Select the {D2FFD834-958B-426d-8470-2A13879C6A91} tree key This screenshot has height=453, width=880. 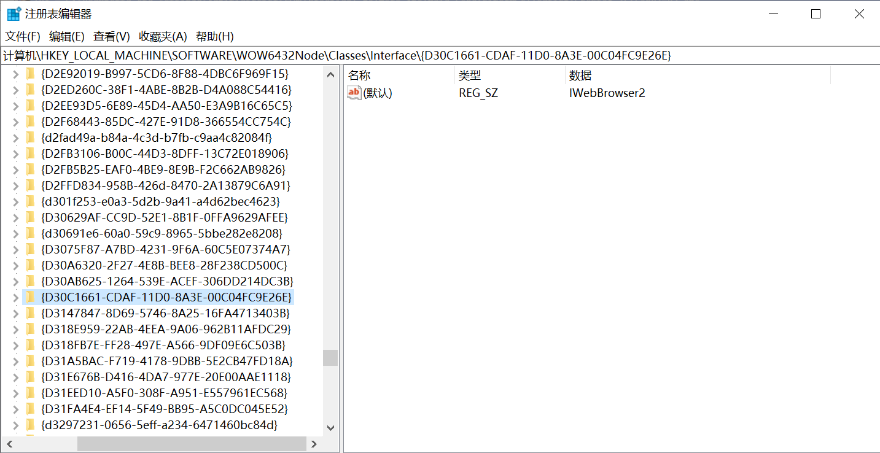pos(166,185)
